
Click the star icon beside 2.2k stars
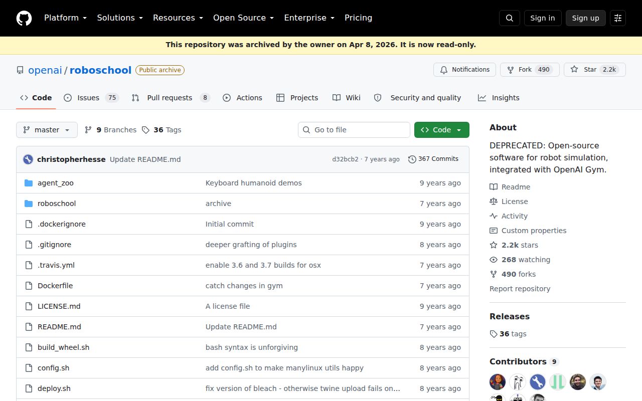(x=494, y=245)
